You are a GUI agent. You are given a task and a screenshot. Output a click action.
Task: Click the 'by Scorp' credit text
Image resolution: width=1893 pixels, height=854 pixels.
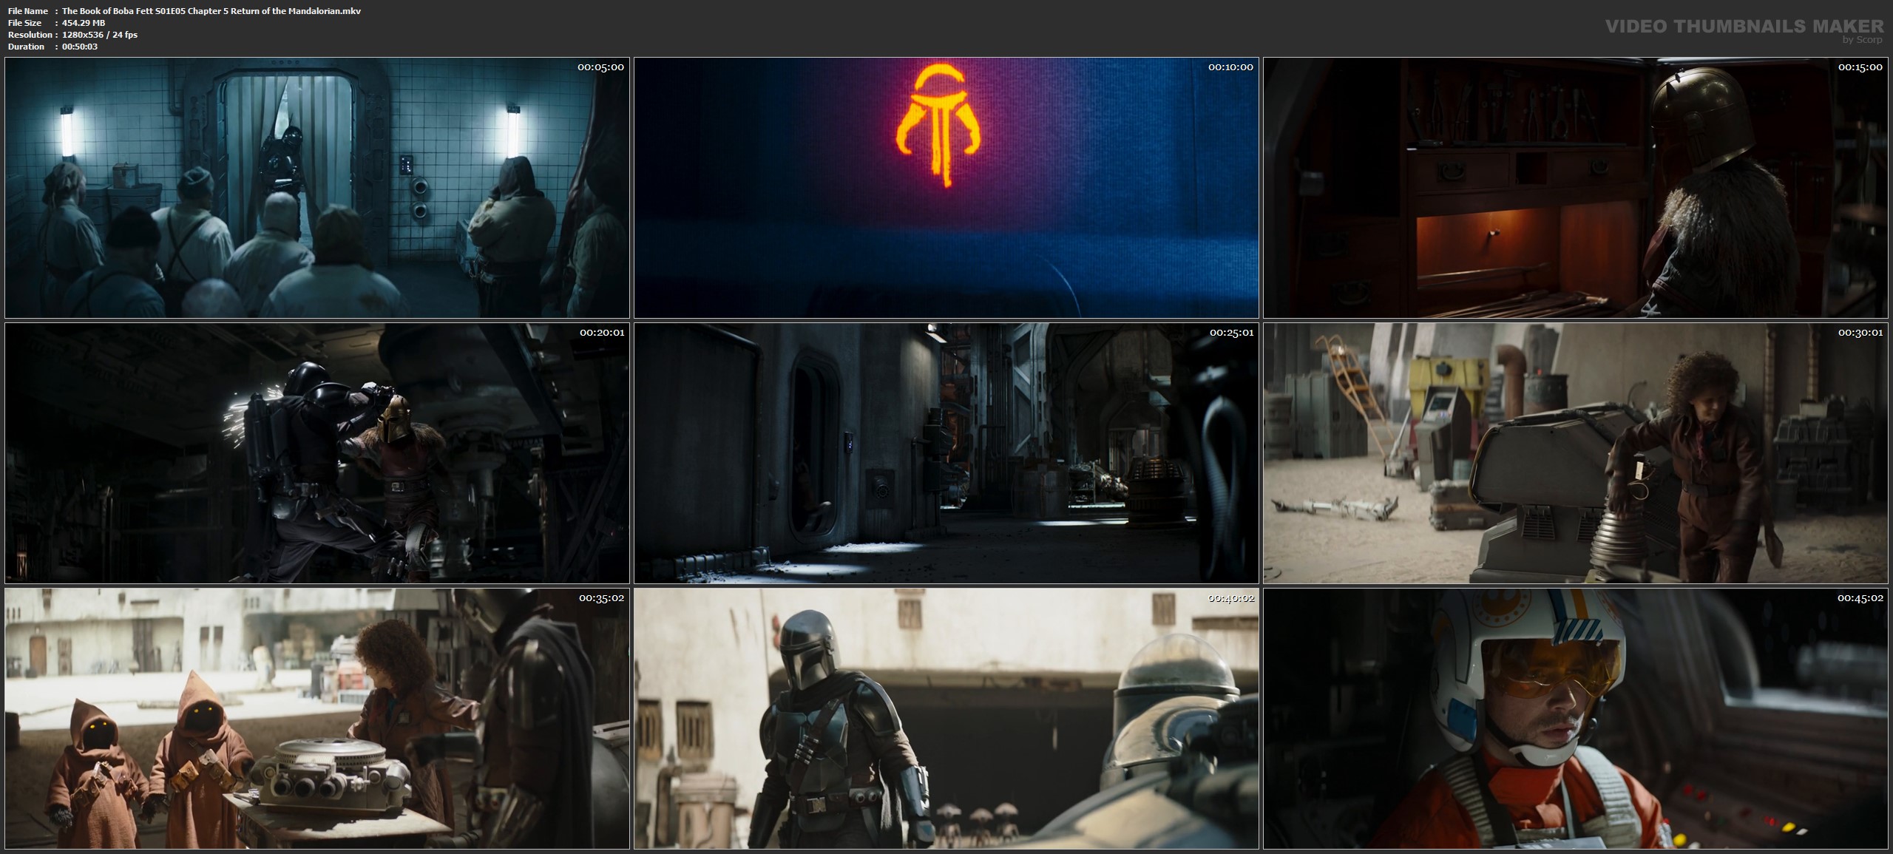[x=1862, y=40]
